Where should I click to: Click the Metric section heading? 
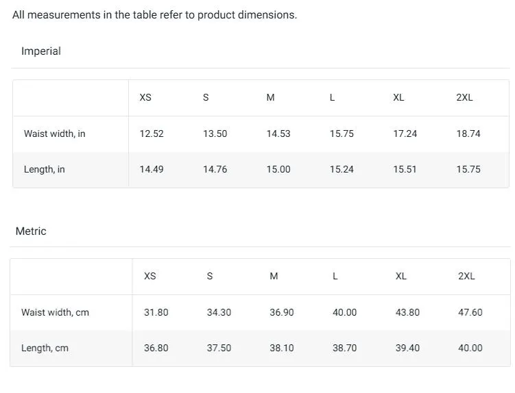(31, 231)
